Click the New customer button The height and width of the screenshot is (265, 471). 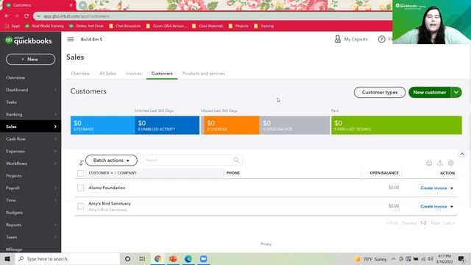point(430,92)
